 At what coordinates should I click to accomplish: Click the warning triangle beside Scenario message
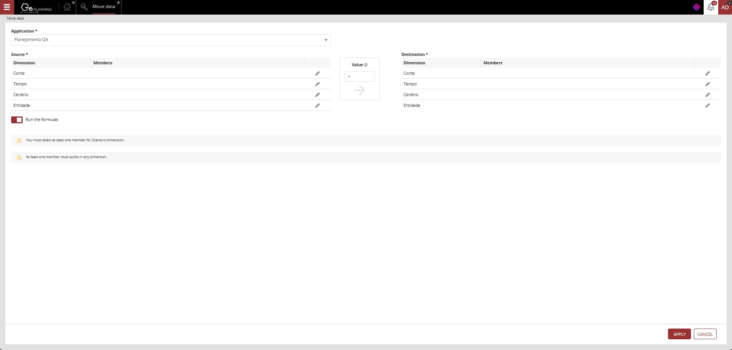(x=19, y=140)
